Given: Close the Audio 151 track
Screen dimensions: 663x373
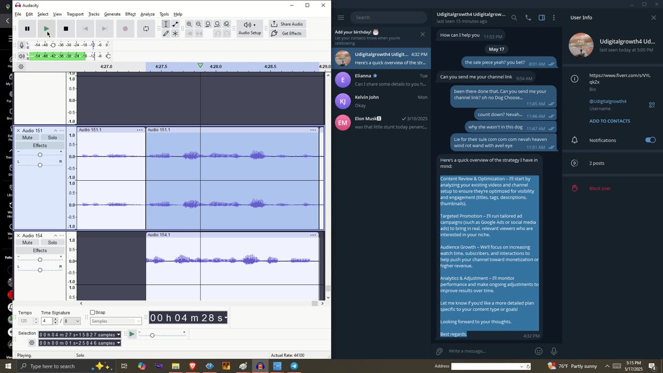Looking at the screenshot, I should coord(18,131).
